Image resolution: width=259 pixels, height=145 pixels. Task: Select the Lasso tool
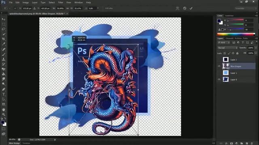[x=4, y=29]
